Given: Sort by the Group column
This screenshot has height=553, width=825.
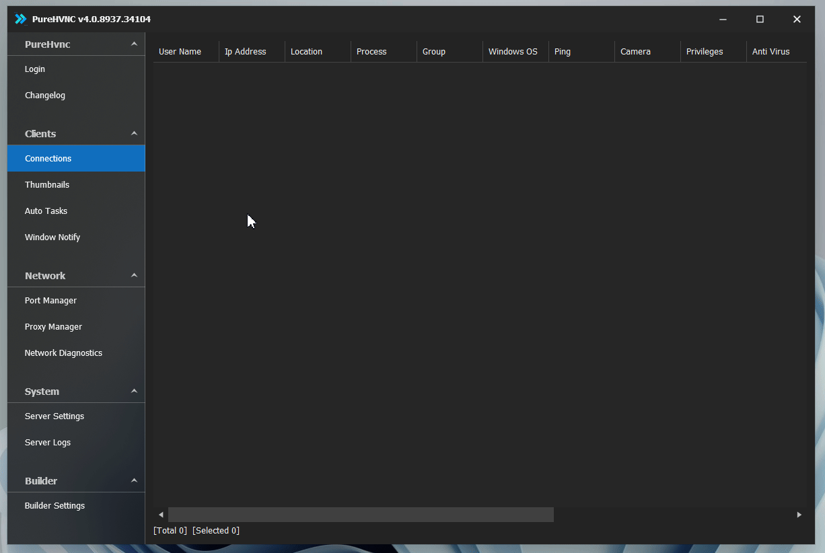Looking at the screenshot, I should point(450,52).
